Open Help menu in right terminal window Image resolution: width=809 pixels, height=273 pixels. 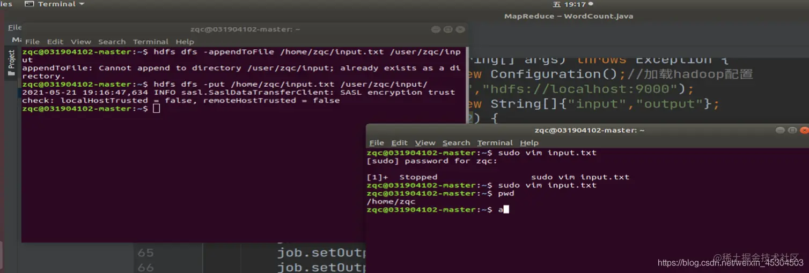529,143
